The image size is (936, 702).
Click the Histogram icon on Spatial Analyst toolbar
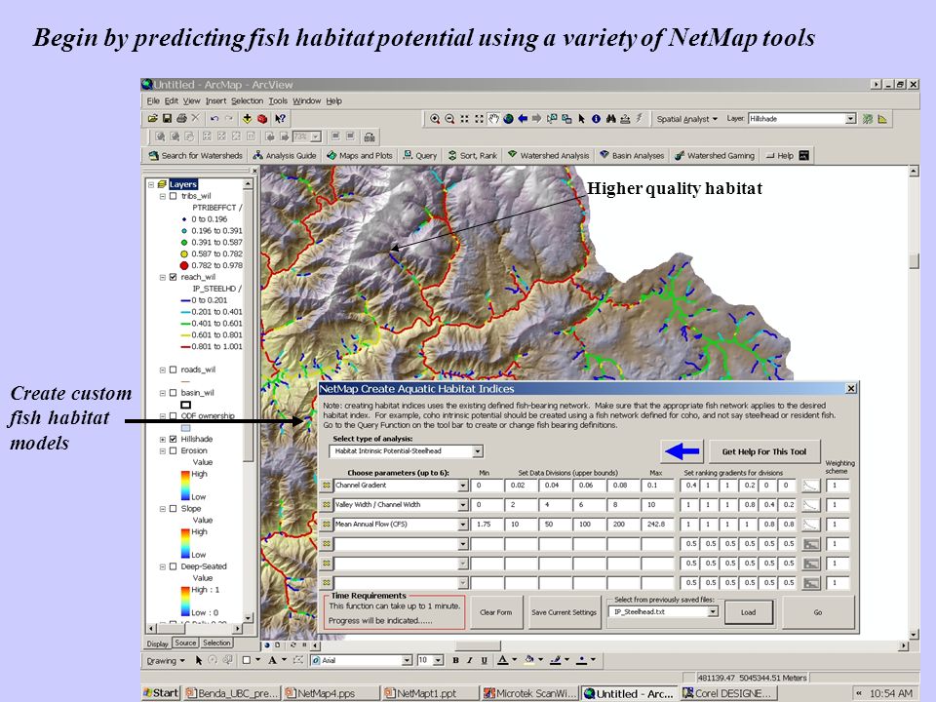[x=882, y=119]
